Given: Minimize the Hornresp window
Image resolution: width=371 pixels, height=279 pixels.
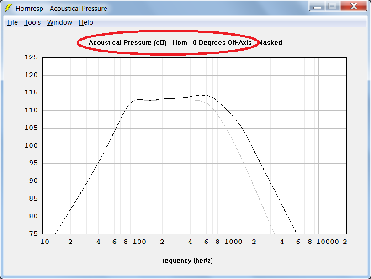Looking at the screenshot, I should click(x=317, y=6).
